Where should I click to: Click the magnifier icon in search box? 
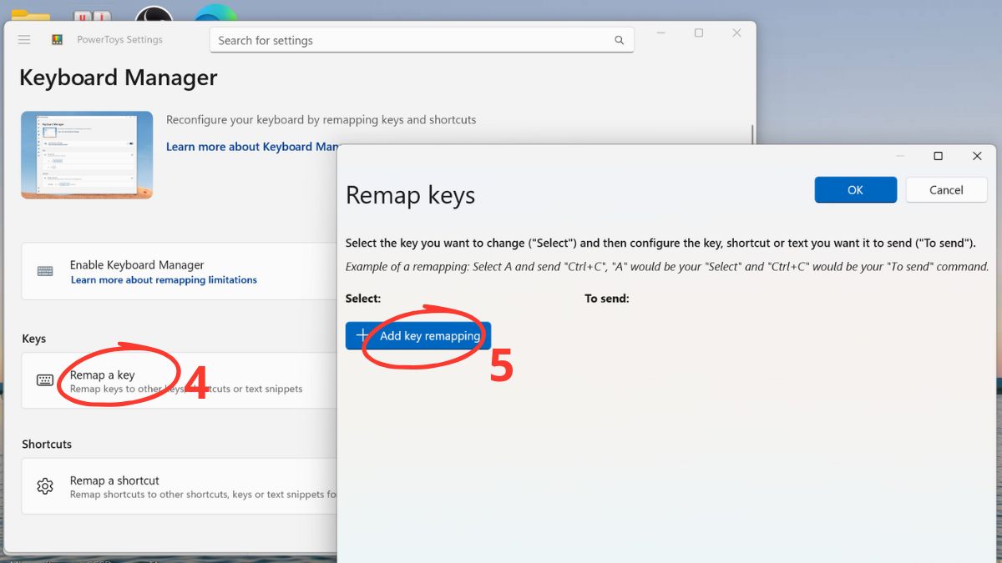tap(619, 40)
